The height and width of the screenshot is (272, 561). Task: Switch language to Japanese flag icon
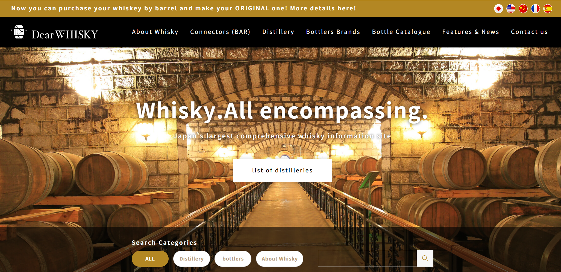point(498,9)
